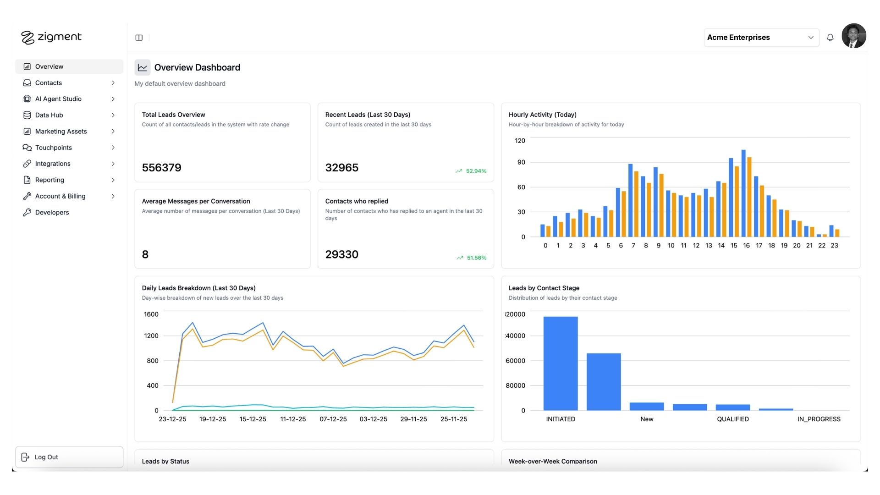
Task: Expand the Reporting submenu arrow
Action: click(x=113, y=180)
